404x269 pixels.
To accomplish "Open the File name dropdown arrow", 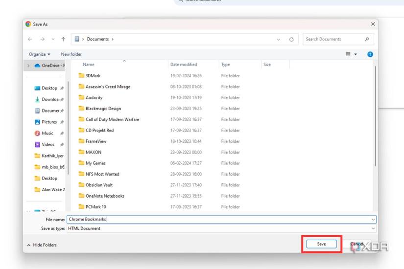I will (x=373, y=220).
